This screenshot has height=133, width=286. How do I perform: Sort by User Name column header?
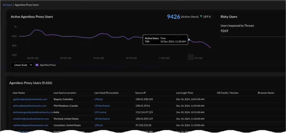click(19, 93)
